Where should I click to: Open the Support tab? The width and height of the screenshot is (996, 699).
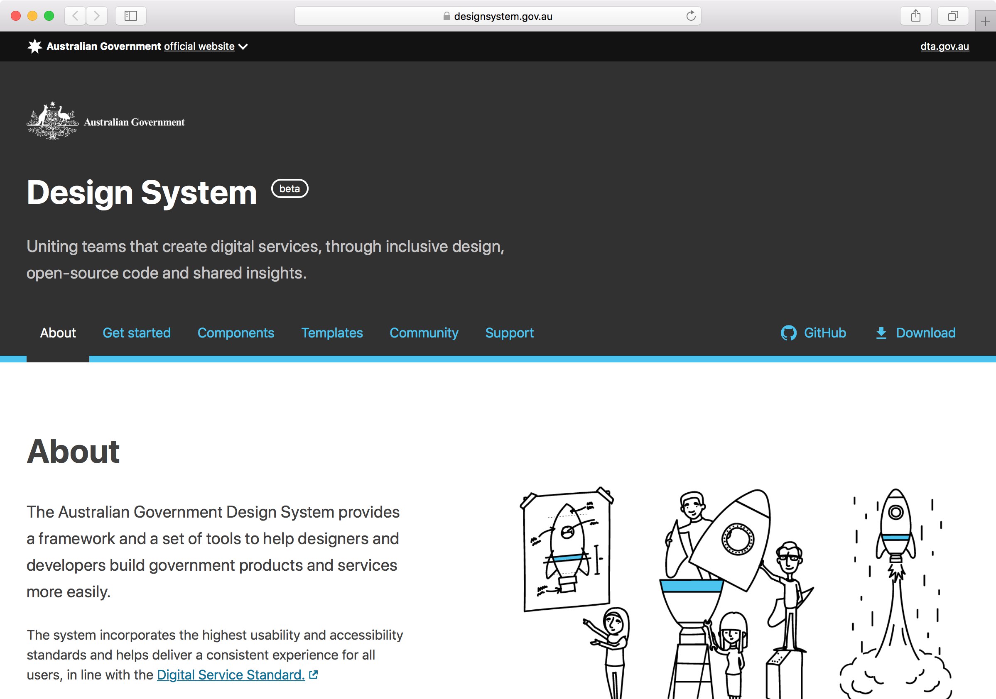[509, 333]
